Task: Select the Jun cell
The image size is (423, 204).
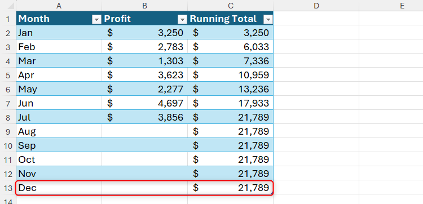Action: [x=59, y=103]
